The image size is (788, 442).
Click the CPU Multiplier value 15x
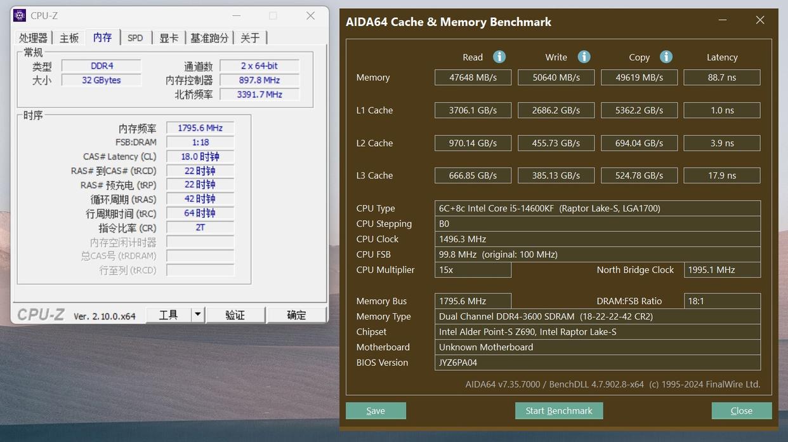point(473,270)
